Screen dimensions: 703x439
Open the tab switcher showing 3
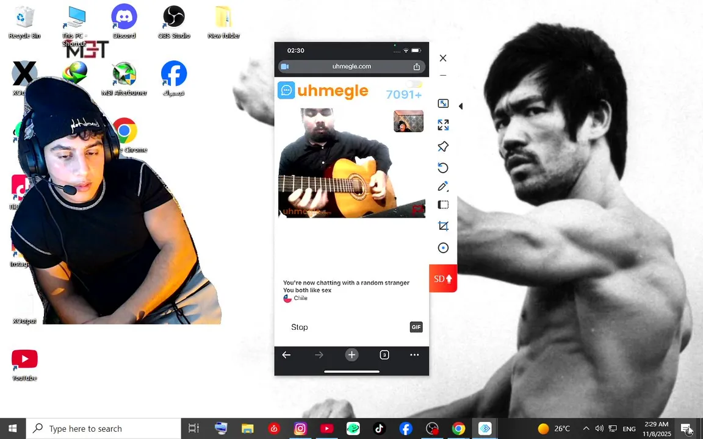384,355
